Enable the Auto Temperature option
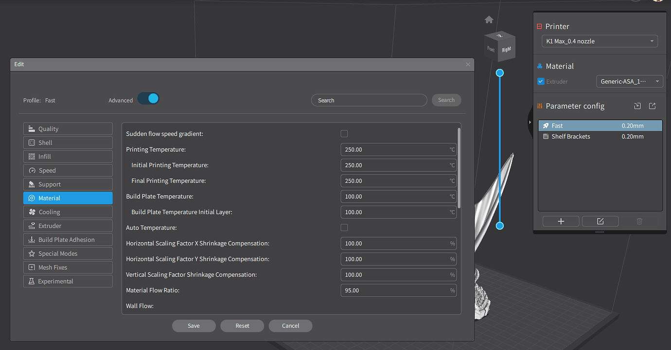The width and height of the screenshot is (671, 350). click(344, 227)
